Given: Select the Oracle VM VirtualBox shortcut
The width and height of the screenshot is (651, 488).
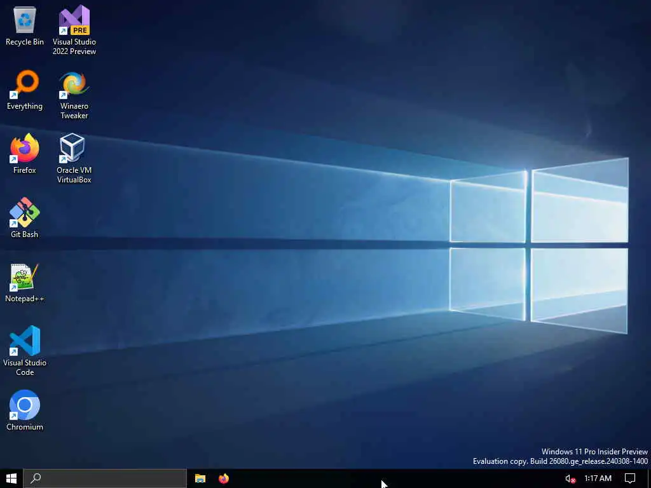Looking at the screenshot, I should [74, 158].
